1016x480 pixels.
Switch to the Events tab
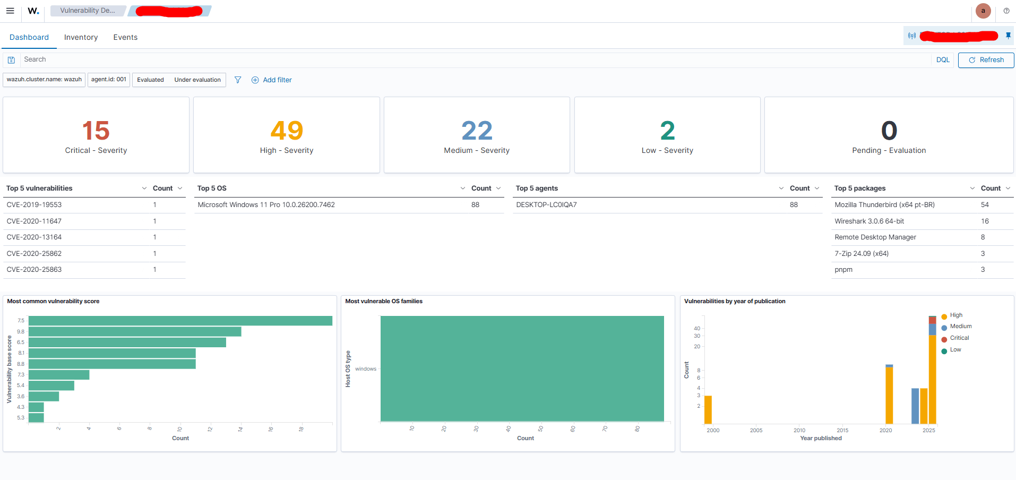point(125,37)
